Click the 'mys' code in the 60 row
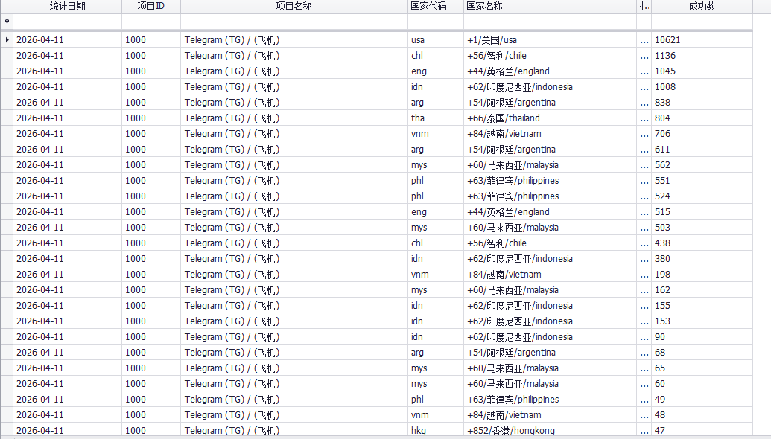771x439 pixels. (436, 383)
